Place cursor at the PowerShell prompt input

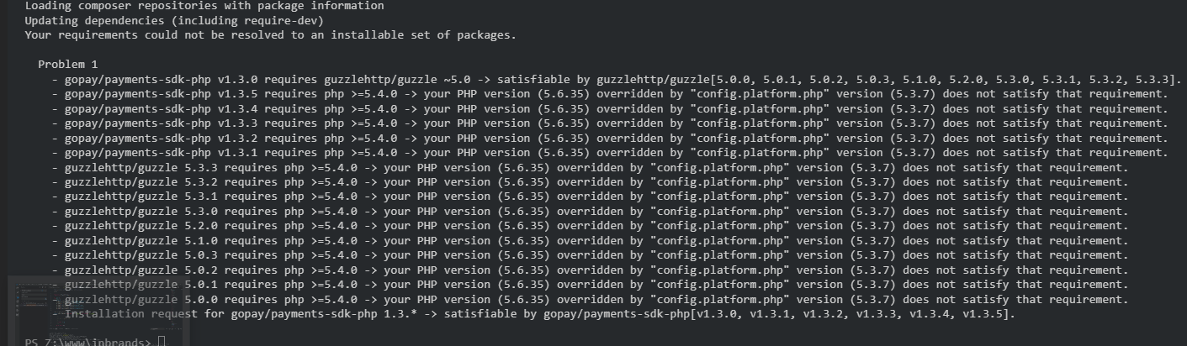coord(162,342)
